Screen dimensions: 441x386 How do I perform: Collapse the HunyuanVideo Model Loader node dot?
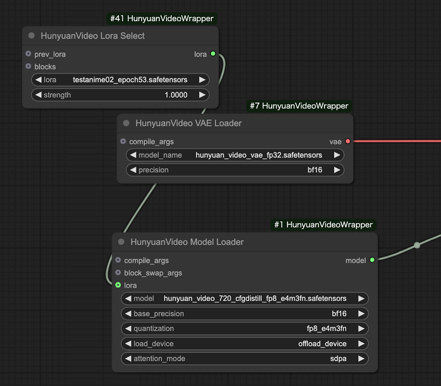(121, 242)
